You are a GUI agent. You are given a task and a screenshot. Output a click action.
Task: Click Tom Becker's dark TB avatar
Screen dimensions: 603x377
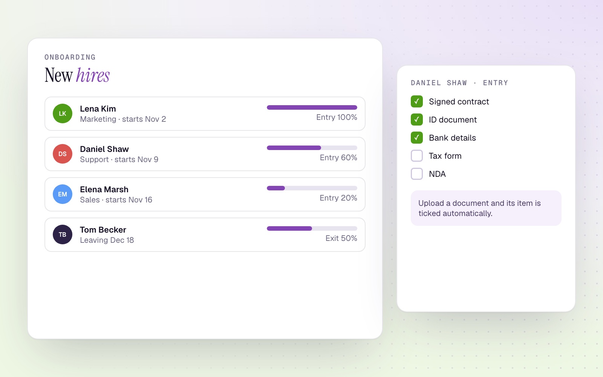click(63, 234)
